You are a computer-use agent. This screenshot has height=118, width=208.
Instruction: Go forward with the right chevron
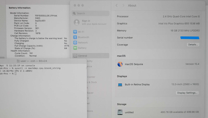123,5
